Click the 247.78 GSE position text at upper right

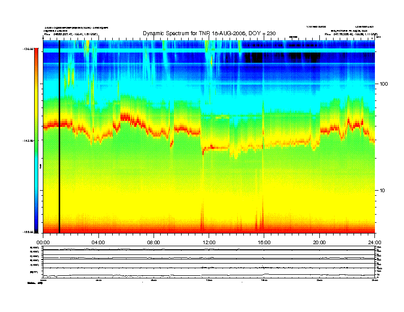(x=351, y=34)
